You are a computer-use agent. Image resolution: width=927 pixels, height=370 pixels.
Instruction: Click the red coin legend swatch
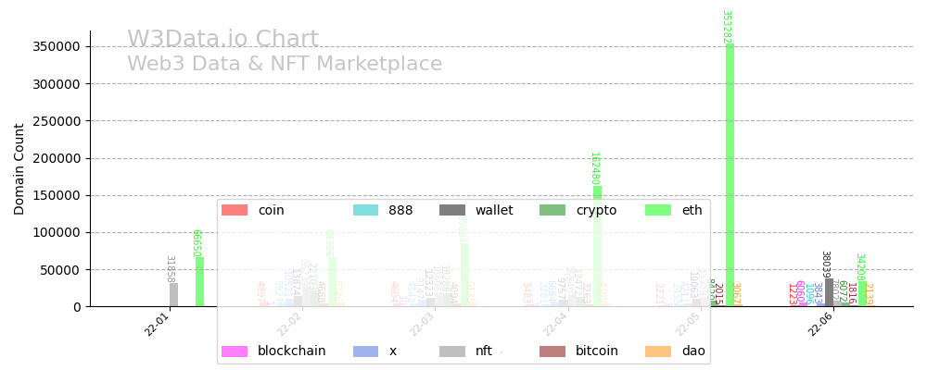coord(235,211)
